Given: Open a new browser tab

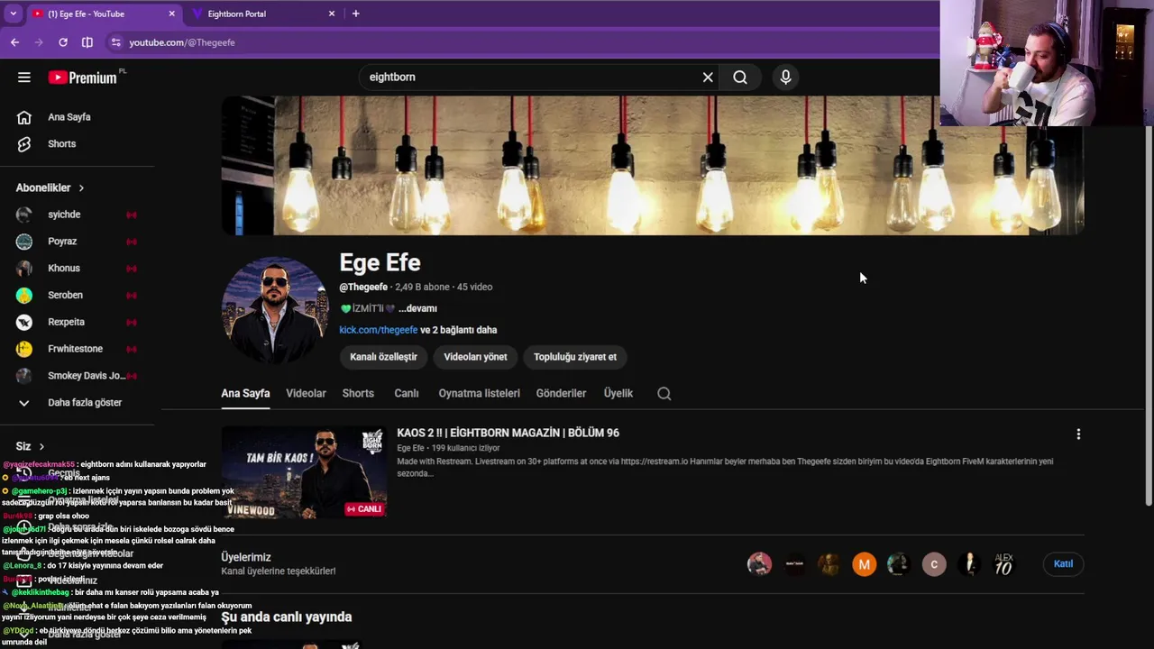Looking at the screenshot, I should (355, 14).
